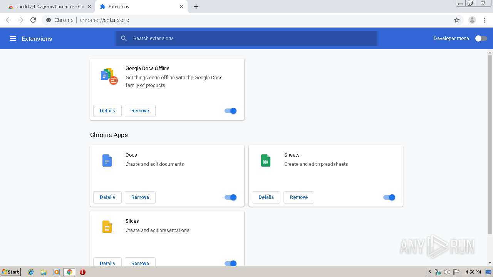This screenshot has height=277, width=493.
Task: Open Details for Google Docs Offline
Action: pyautogui.click(x=107, y=111)
